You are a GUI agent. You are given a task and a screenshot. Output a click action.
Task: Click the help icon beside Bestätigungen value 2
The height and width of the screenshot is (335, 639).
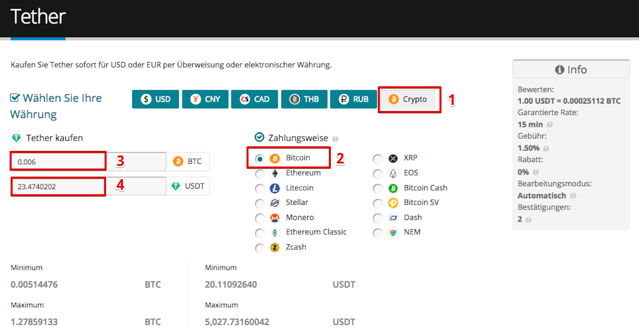pyautogui.click(x=528, y=220)
